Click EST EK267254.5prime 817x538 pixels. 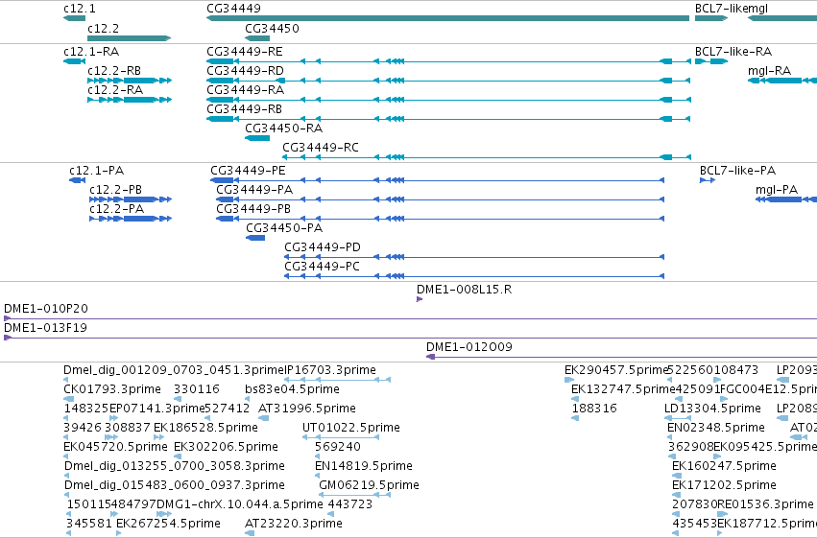[x=168, y=524]
